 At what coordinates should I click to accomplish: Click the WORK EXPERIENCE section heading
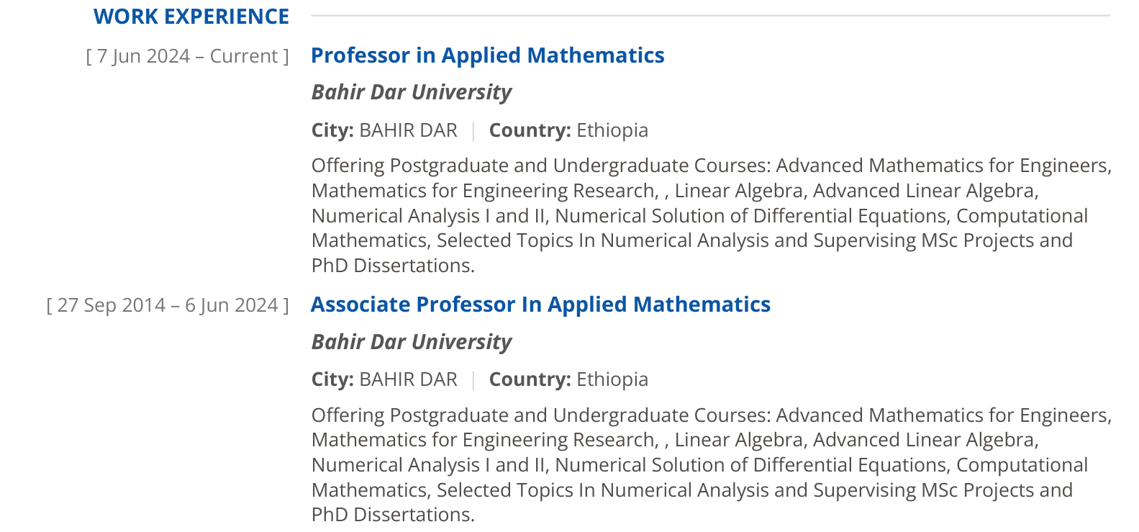[x=191, y=17]
